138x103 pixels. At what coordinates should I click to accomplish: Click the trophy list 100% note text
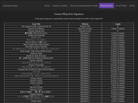69,19
